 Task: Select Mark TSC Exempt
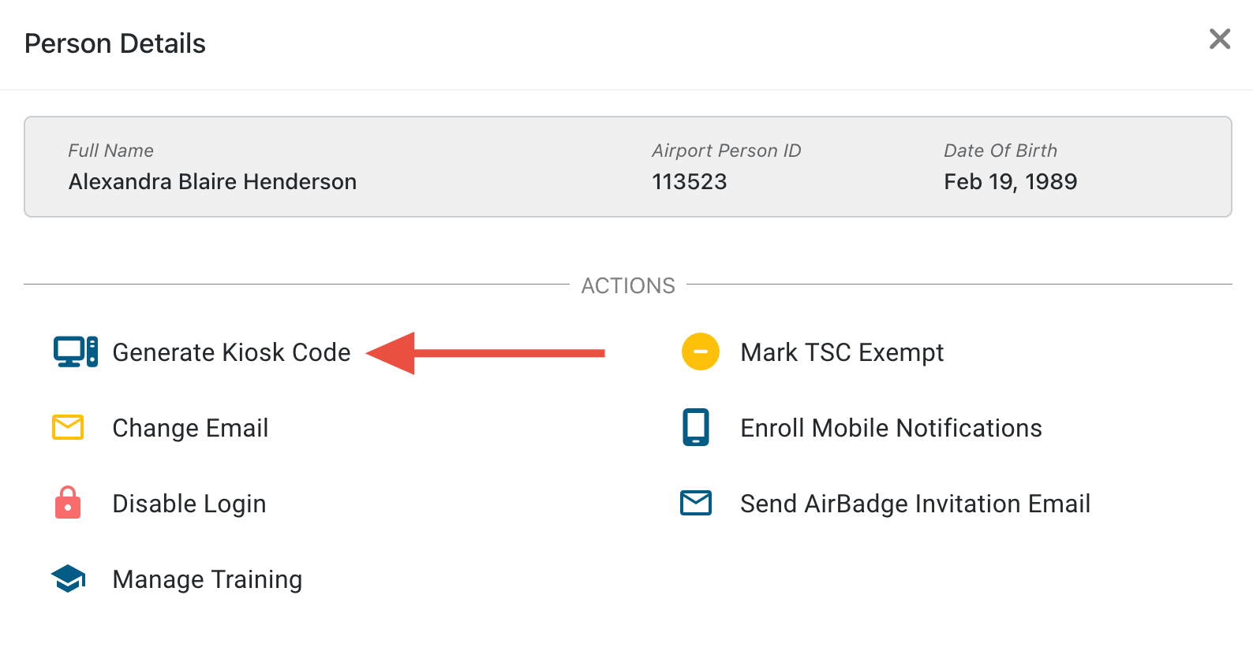click(842, 352)
